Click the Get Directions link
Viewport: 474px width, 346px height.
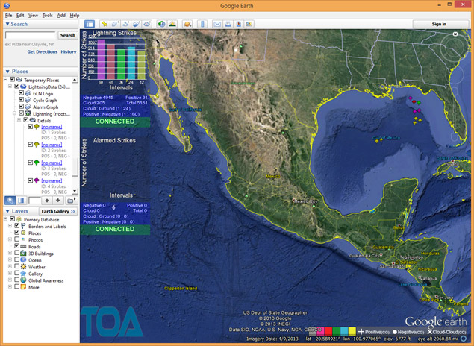tap(43, 52)
